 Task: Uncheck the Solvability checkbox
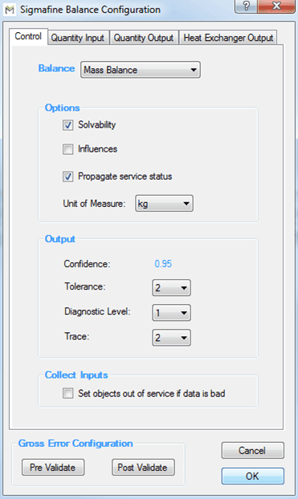click(x=67, y=125)
